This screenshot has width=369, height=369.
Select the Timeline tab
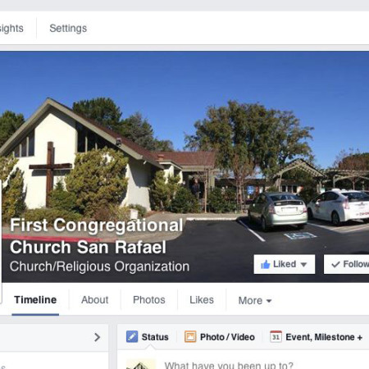click(x=35, y=300)
